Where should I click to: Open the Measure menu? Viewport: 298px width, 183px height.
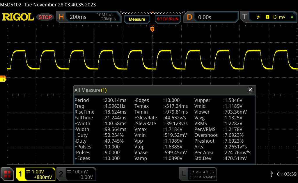[x=137, y=19]
